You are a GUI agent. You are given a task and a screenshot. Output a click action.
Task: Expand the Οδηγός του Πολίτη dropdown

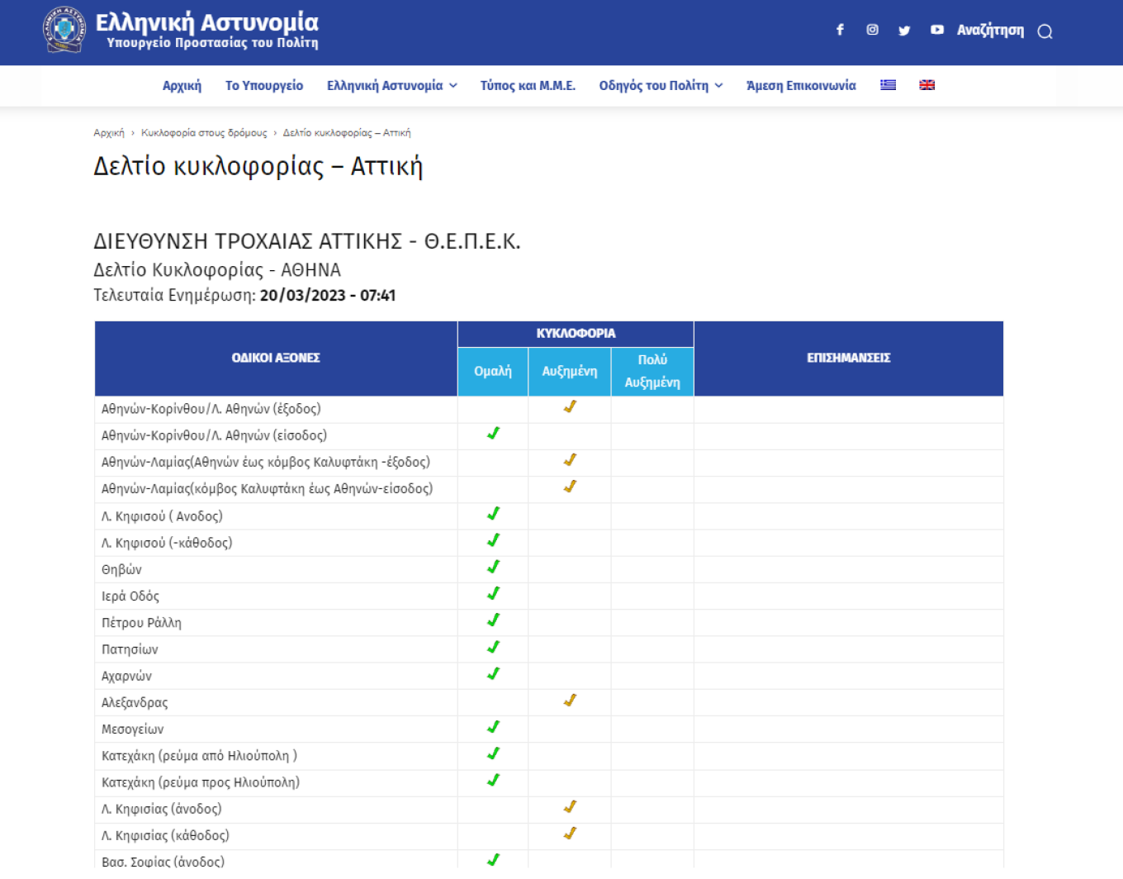(x=661, y=86)
